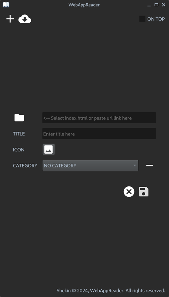The image size is (169, 297).
Task: Click the ON TOP label text
Action: click(x=156, y=19)
